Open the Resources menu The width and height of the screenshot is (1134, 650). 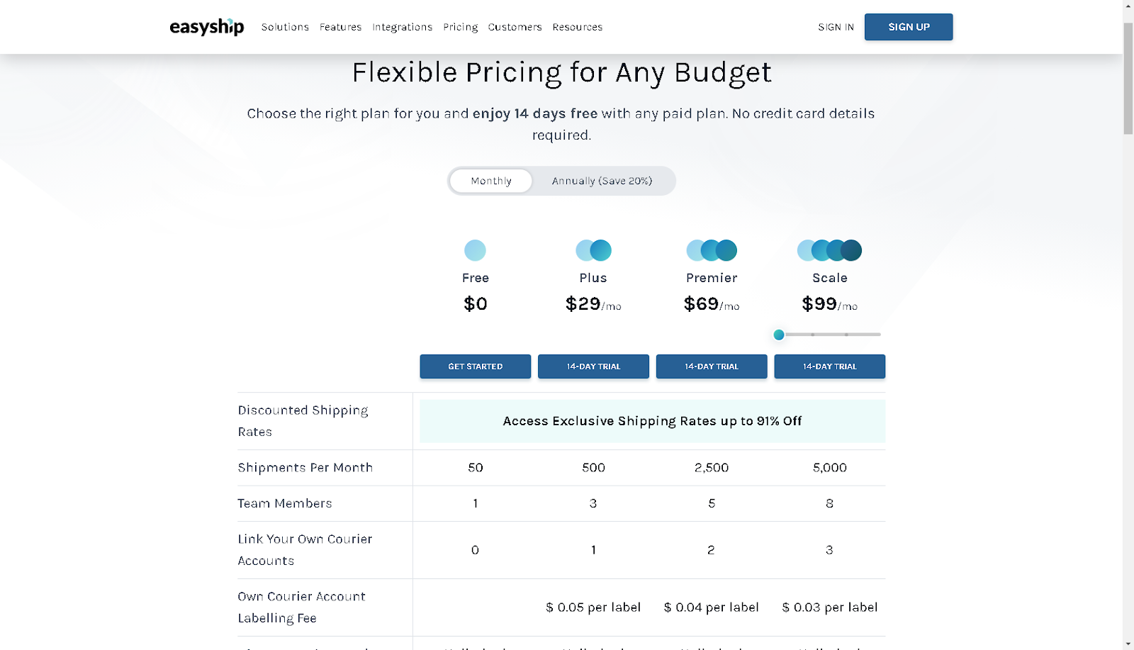point(578,27)
